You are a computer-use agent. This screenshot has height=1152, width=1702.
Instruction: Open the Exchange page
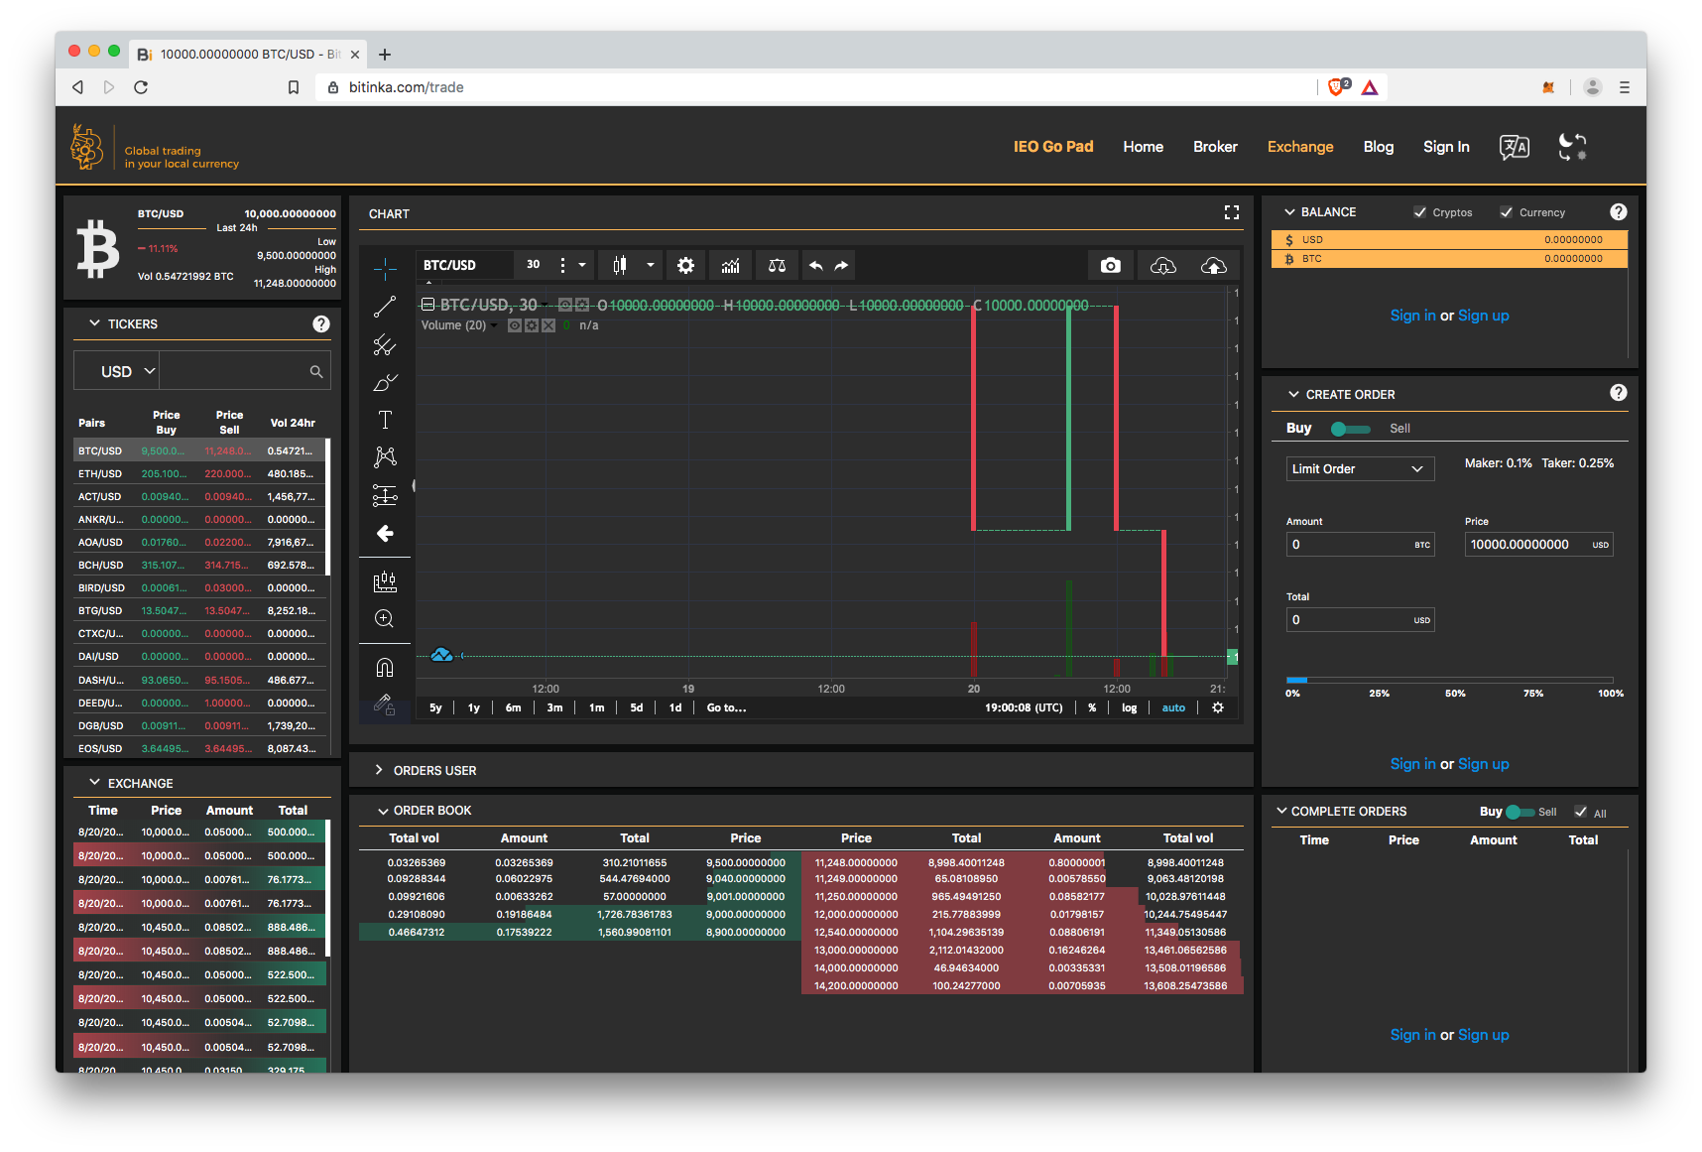1300,147
